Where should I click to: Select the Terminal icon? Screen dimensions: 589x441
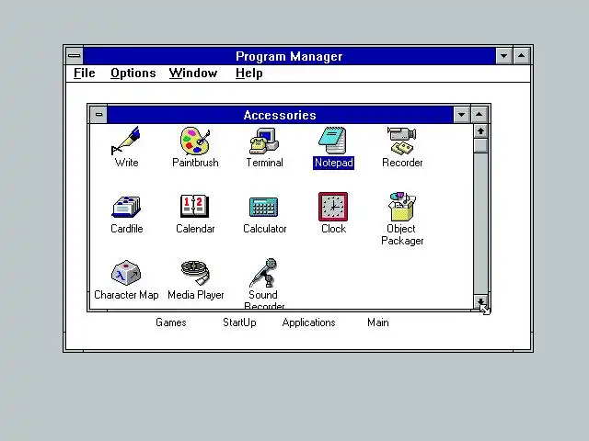(x=264, y=141)
